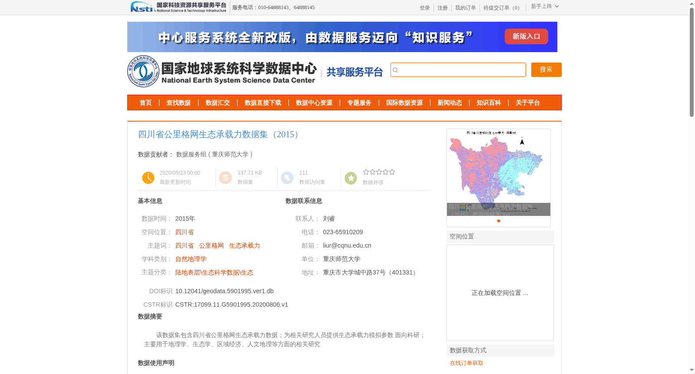Click the data size stack icon
The height and width of the screenshot is (374, 695).
(x=225, y=178)
